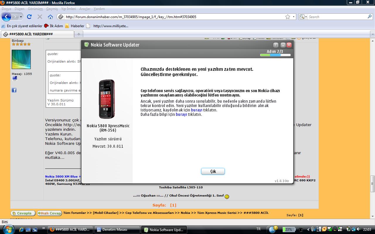Click the taskbar clock 22:03
This screenshot has width=375, height=234.
[367, 230]
